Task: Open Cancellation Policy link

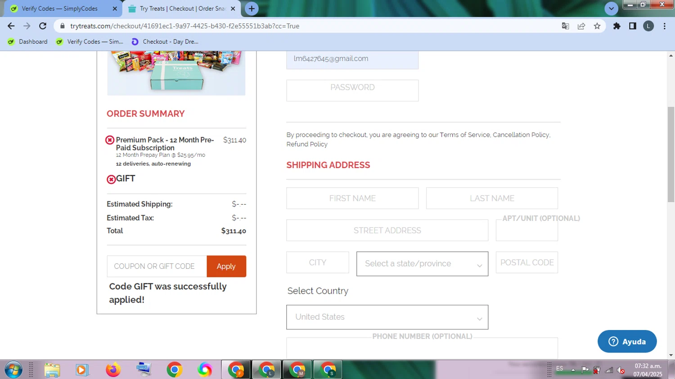Action: tap(521, 135)
